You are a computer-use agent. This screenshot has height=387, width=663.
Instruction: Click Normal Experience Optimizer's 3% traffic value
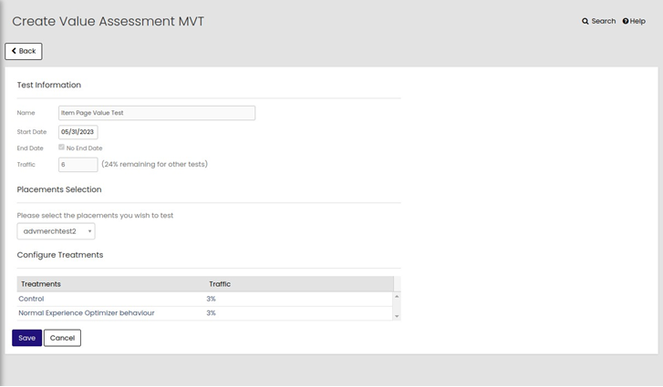click(211, 313)
